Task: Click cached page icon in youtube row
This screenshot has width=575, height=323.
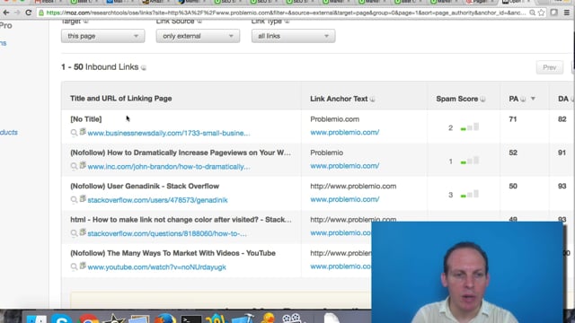Action: (x=83, y=266)
